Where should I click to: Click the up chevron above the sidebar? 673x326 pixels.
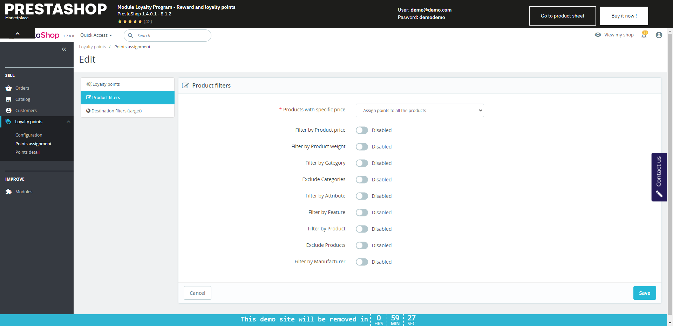pyautogui.click(x=18, y=34)
